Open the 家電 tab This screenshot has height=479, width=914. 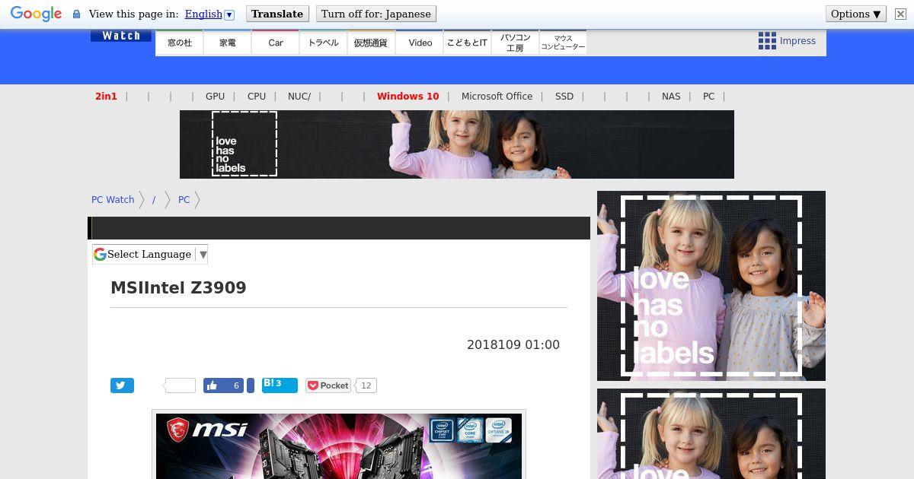click(228, 43)
